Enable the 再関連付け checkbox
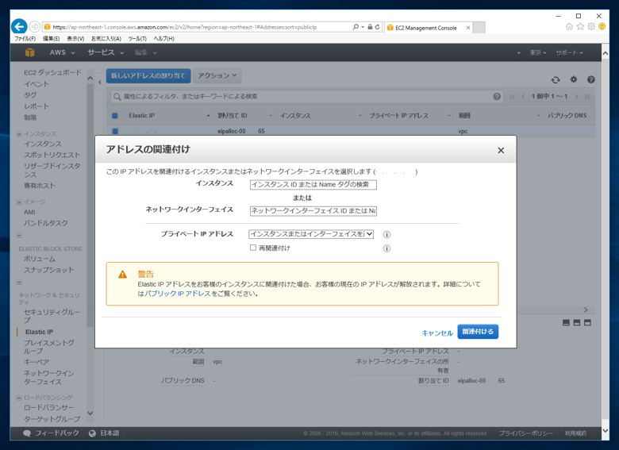The image size is (619, 450). click(253, 248)
